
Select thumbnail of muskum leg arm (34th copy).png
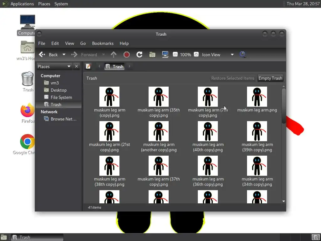pyautogui.click(x=257, y=166)
